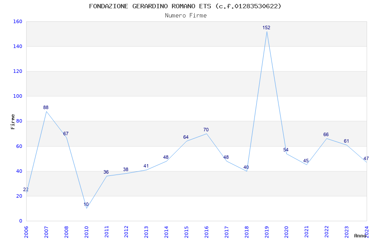Screen dimensions: 371x240
Task: Click the chart title 'FONDAZIONE GERARDINO ROMANO ETS'
Action: 150,6
